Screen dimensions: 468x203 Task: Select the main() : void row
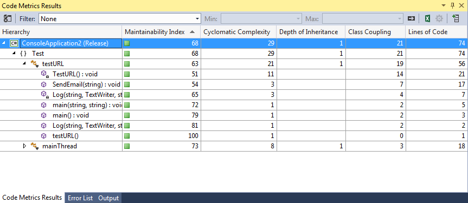234,115
